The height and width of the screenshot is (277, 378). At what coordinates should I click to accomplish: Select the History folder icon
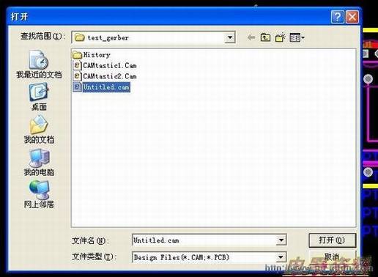click(x=77, y=55)
